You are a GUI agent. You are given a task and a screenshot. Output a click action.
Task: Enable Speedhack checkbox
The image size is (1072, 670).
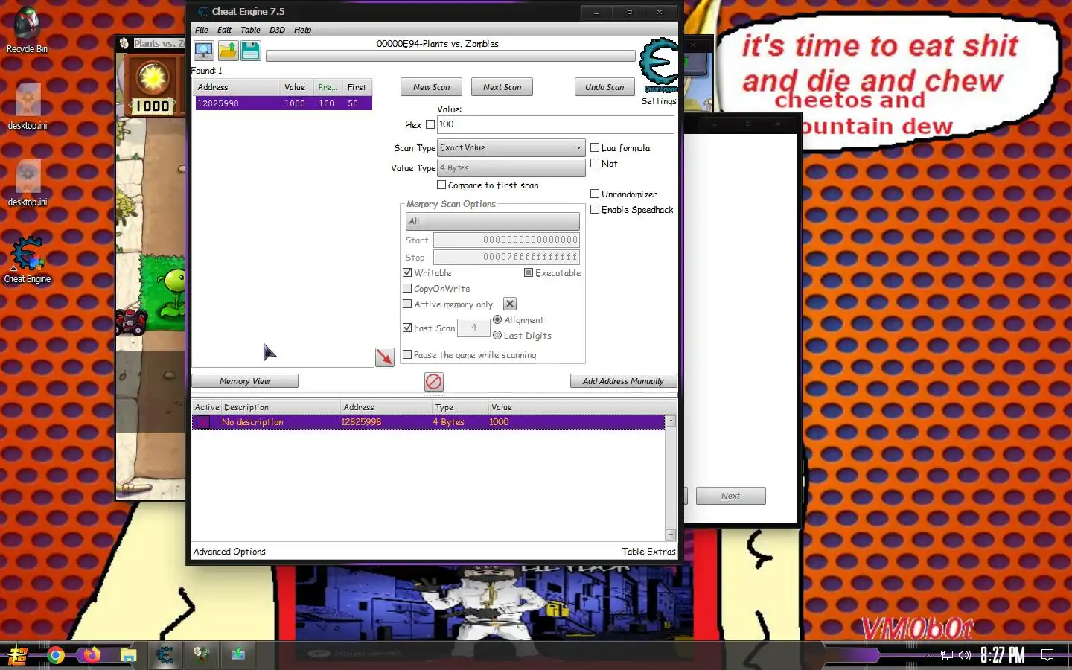pyautogui.click(x=595, y=209)
